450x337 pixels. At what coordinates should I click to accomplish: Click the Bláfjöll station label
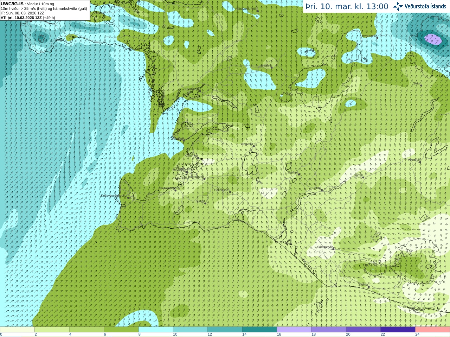tap(200, 202)
